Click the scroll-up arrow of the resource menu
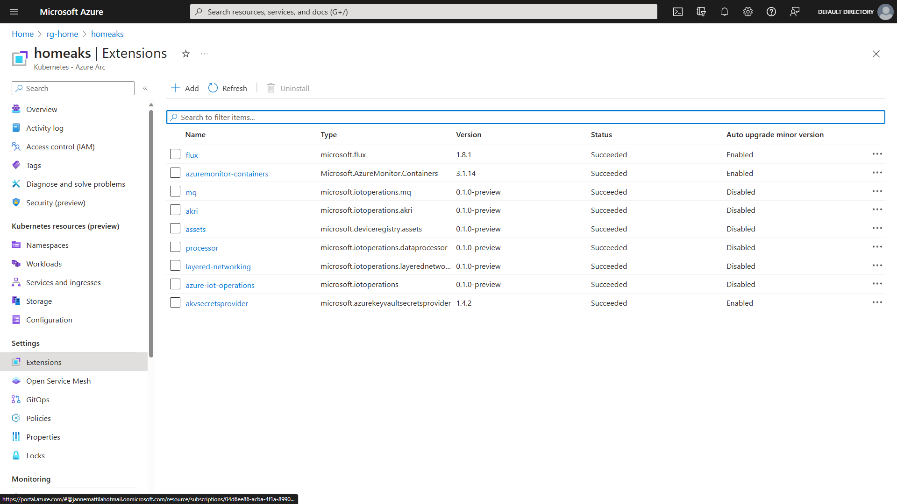This screenshot has width=897, height=504. 151,105
